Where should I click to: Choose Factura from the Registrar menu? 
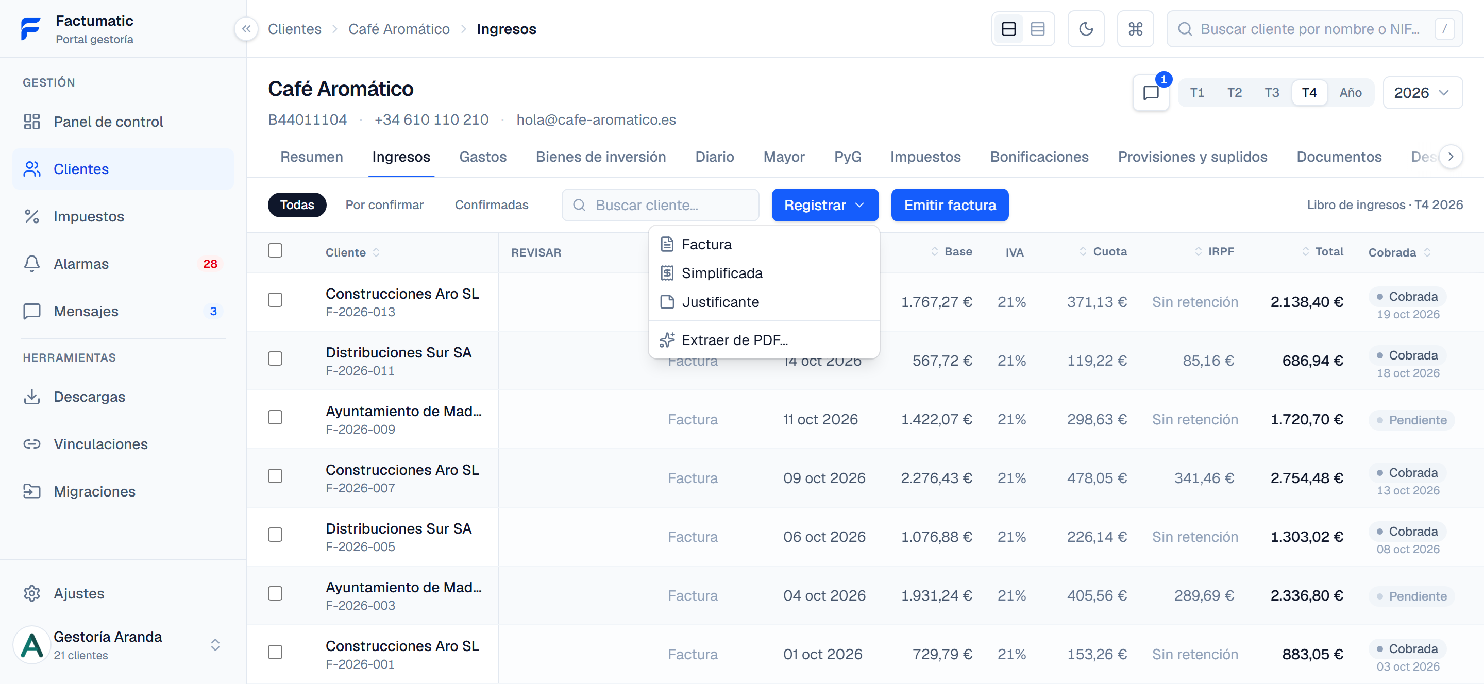763,244
